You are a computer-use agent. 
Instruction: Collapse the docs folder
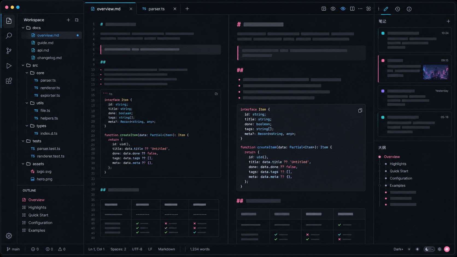click(23, 28)
